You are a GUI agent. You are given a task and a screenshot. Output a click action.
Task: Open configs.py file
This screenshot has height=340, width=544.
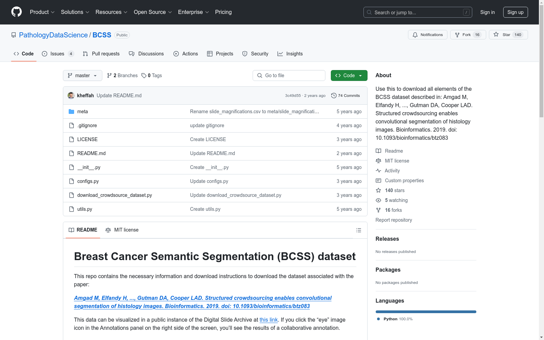coord(88,181)
